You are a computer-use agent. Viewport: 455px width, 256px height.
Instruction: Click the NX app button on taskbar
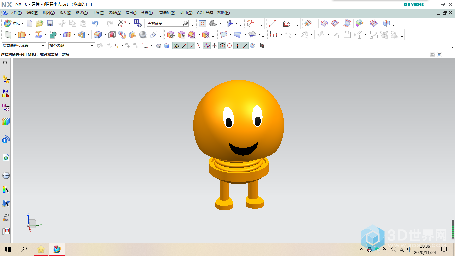click(57, 249)
